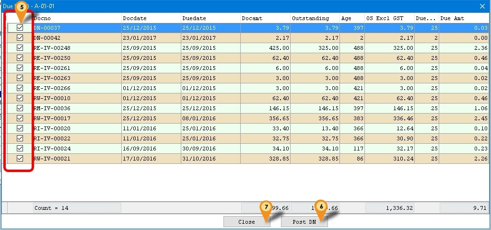Select the RE-IV-00263 document number cell
This screenshot has height=230, width=491.
tap(52, 78)
